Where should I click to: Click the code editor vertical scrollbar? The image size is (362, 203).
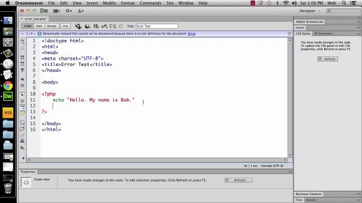tap(290, 98)
